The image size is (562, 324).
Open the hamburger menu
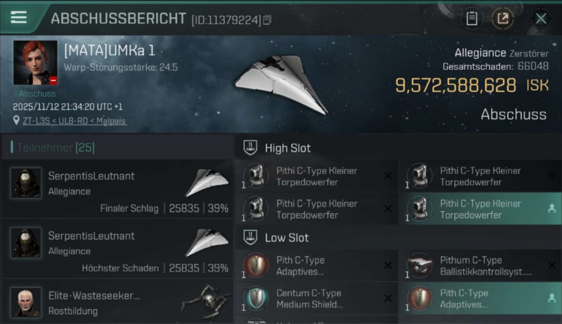19,17
